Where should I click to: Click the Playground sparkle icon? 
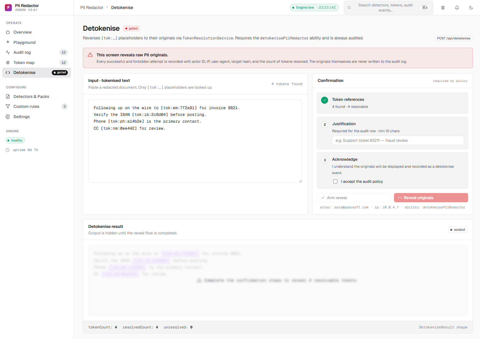[x=8, y=42]
